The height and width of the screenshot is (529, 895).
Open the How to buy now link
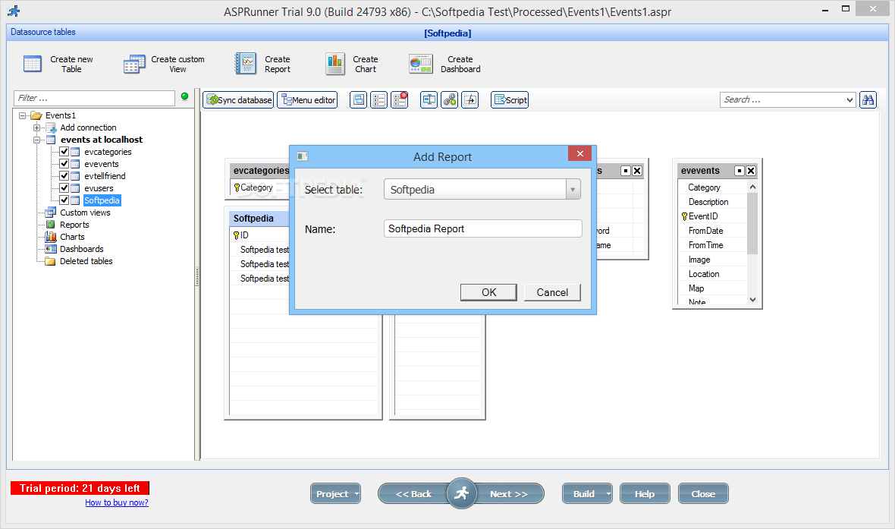pos(117,502)
